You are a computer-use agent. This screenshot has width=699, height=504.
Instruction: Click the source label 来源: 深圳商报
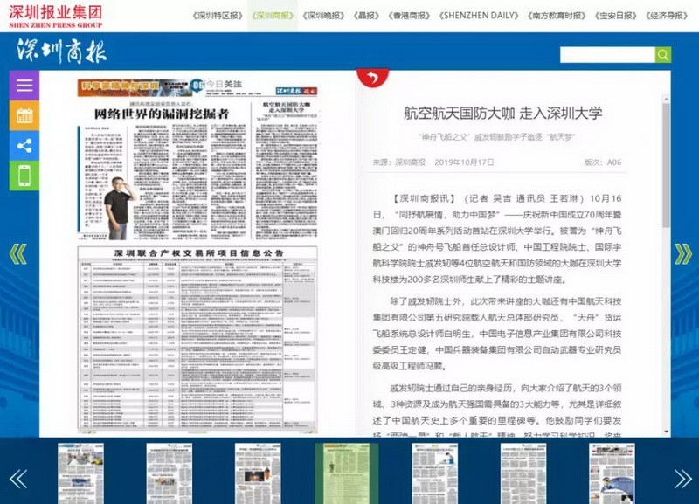pos(398,162)
